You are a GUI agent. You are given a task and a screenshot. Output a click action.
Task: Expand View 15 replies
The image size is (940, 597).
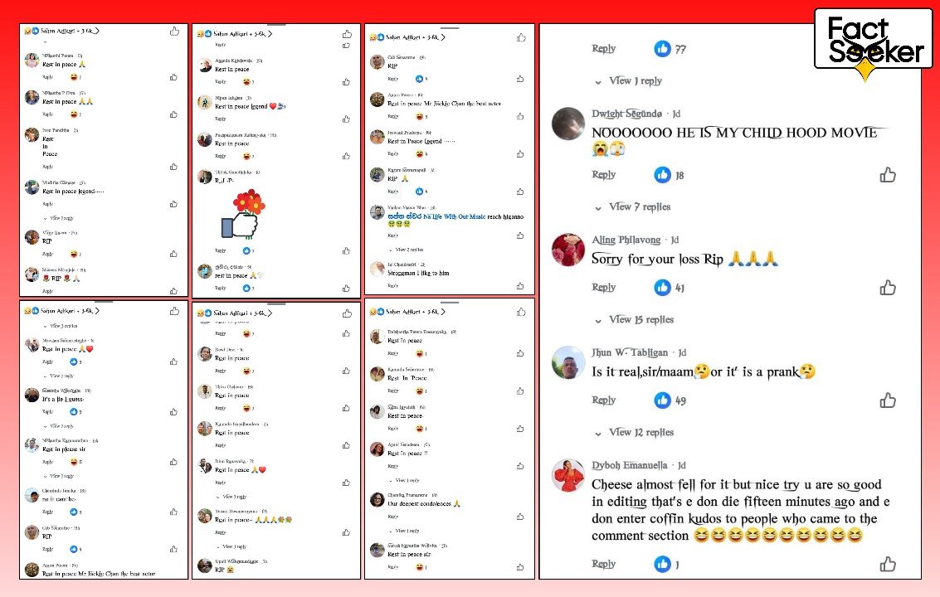pos(641,319)
